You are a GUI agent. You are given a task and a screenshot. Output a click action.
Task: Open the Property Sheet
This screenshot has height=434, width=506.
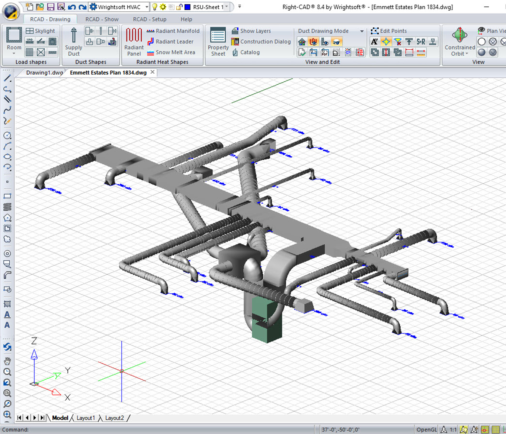218,42
